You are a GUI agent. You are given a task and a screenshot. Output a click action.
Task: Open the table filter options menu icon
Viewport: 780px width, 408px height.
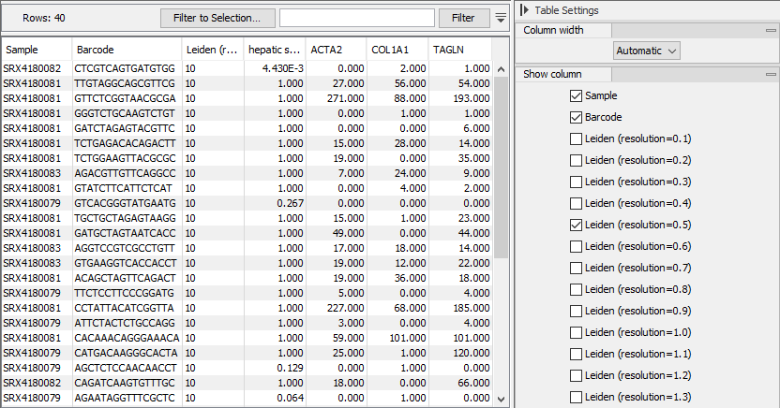501,19
